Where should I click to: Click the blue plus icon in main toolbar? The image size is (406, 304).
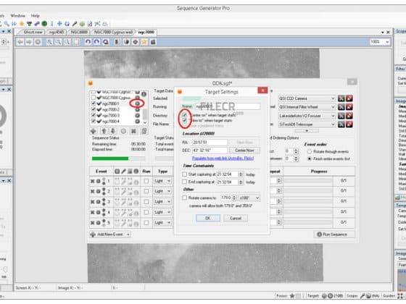[x=59, y=24]
